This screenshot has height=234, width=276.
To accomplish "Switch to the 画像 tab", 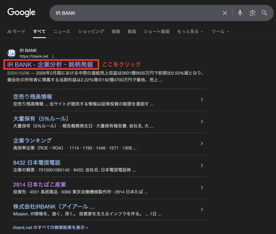I will pyautogui.click(x=116, y=32).
